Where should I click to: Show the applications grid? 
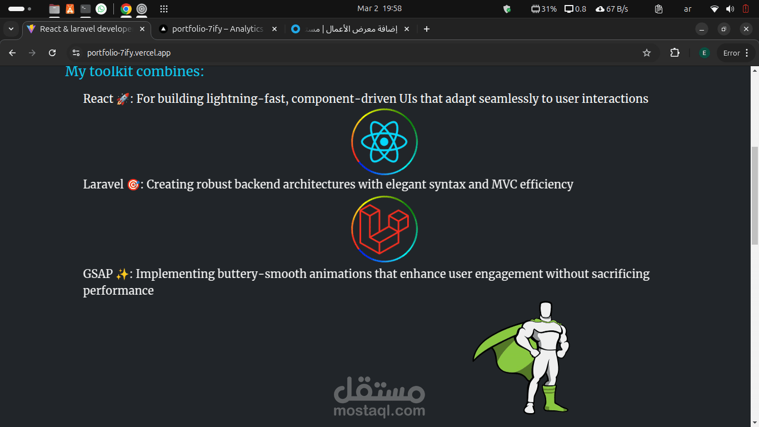pyautogui.click(x=164, y=9)
